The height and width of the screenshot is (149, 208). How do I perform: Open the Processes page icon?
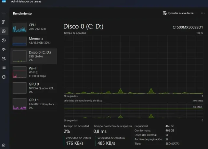[4, 22]
